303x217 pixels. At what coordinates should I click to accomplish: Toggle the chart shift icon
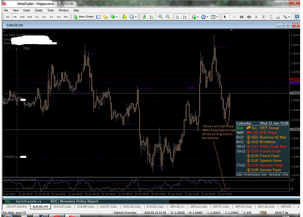pyautogui.click(x=185, y=17)
